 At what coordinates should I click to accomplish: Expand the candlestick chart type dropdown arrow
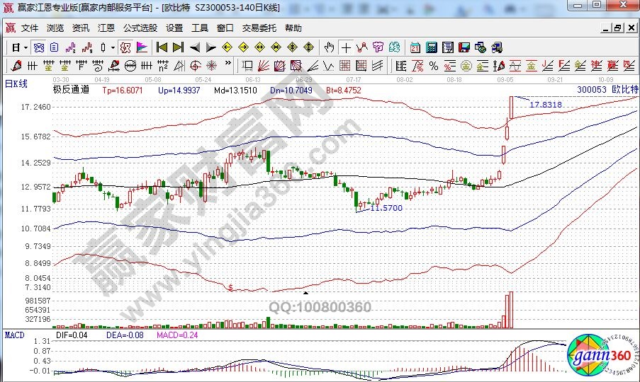[x=113, y=47]
